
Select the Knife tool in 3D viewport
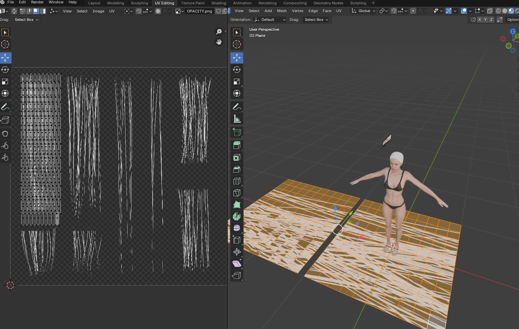236,193
